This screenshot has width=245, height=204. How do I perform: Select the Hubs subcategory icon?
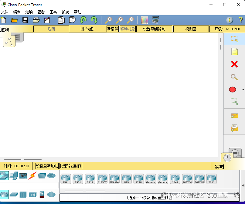[x=23, y=195]
